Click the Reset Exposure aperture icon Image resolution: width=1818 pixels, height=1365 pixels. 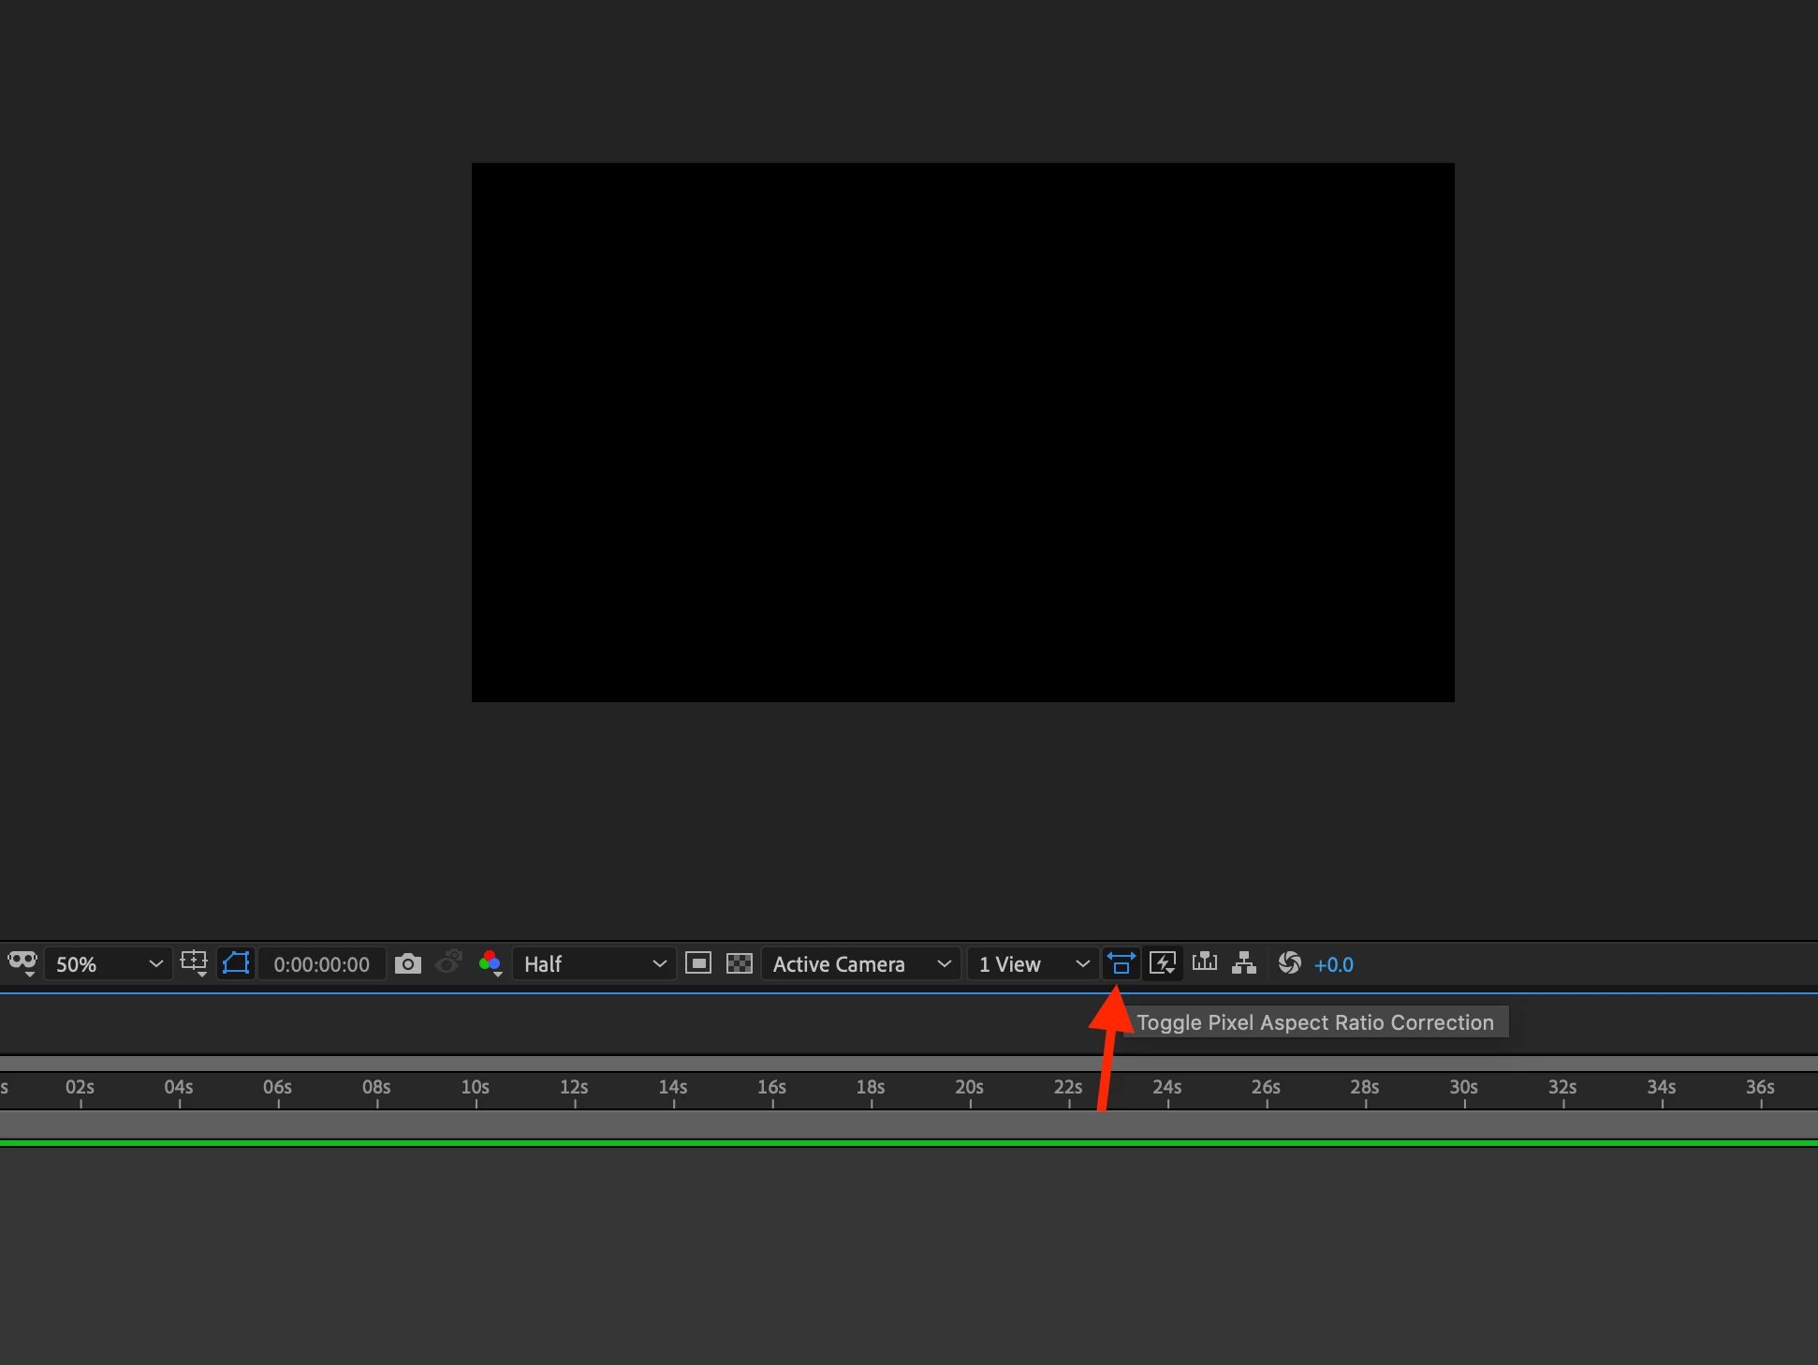(1289, 963)
